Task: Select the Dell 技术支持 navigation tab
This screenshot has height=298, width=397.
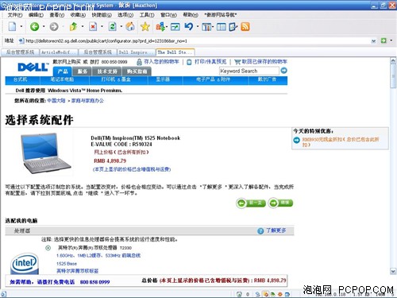Action: point(107,72)
